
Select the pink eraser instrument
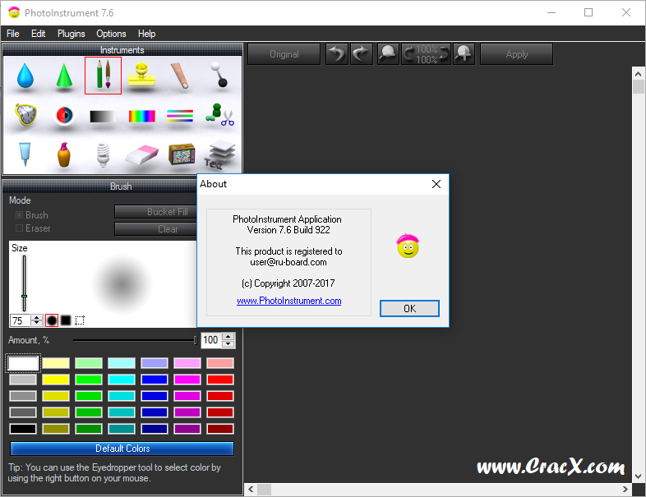coord(142,154)
